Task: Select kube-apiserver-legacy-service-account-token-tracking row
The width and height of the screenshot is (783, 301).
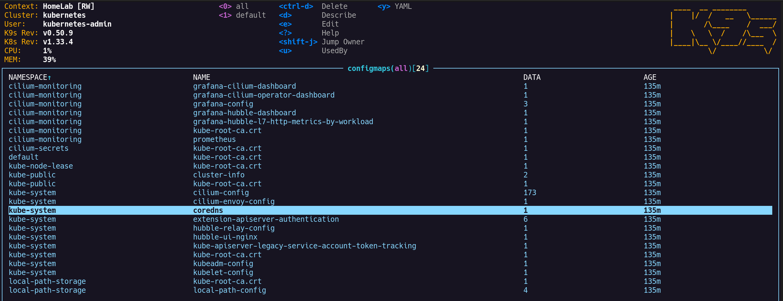Action: pyautogui.click(x=390, y=246)
